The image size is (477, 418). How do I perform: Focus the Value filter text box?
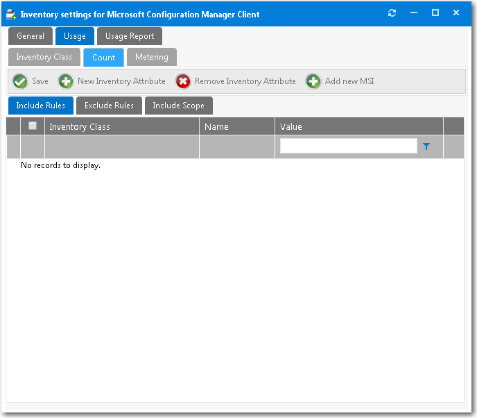(x=349, y=146)
